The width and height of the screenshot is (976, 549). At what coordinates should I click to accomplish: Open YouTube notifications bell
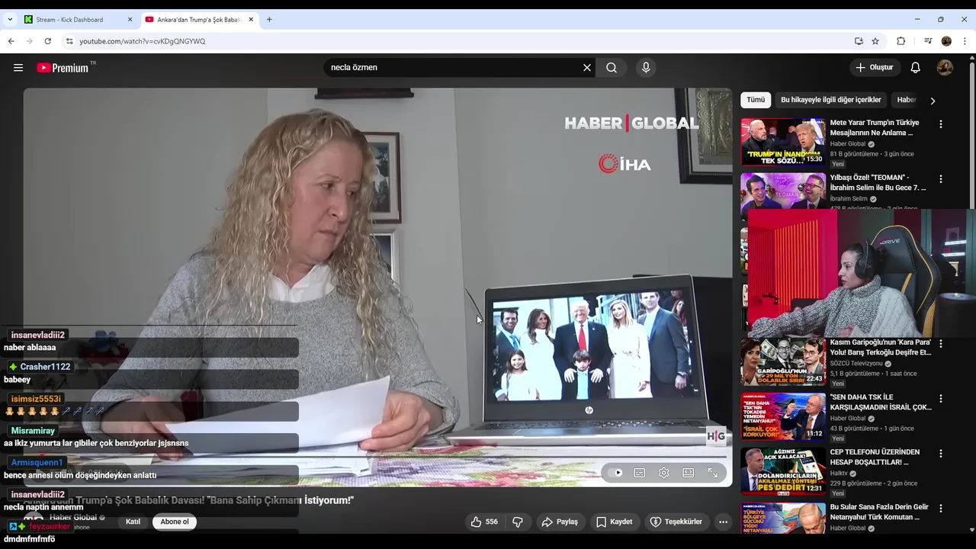point(916,67)
